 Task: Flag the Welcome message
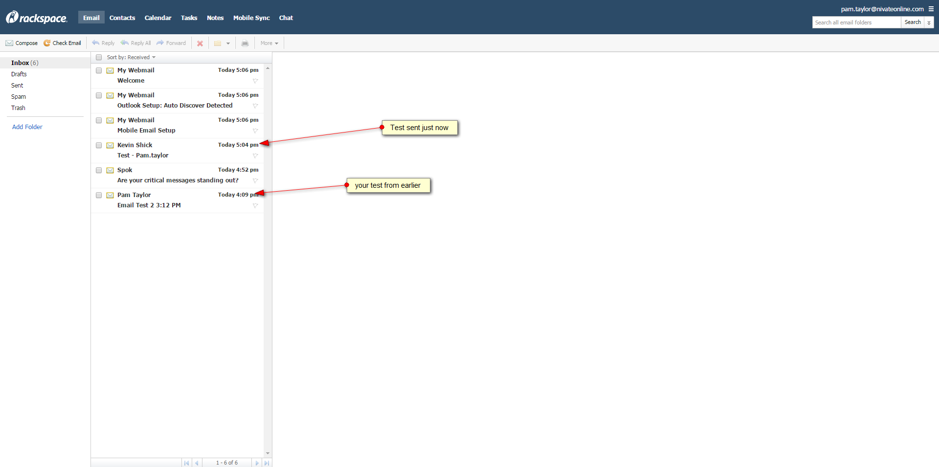(255, 81)
